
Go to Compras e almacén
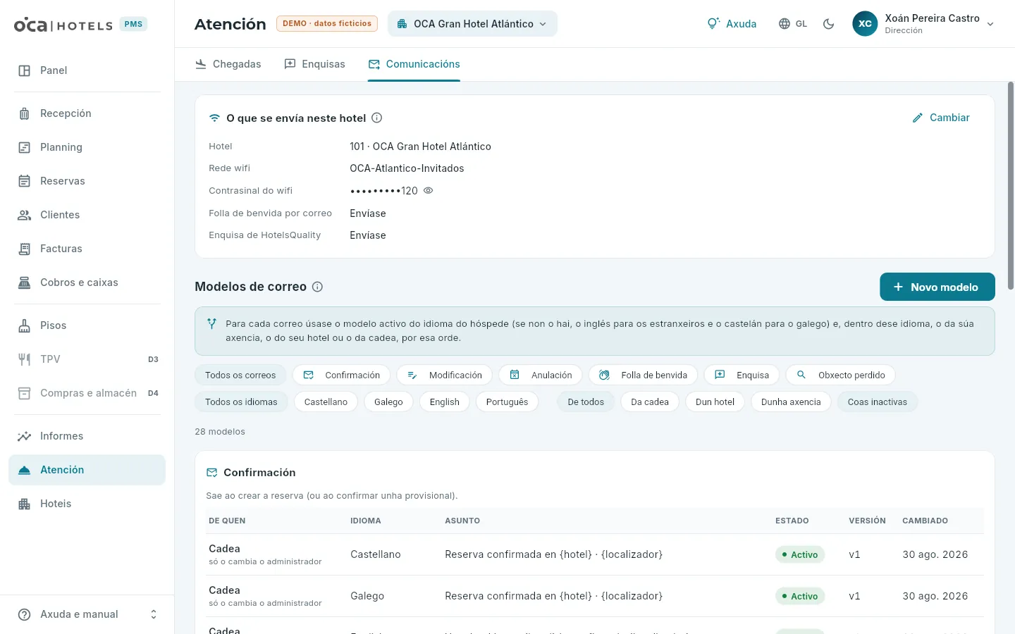[87, 393]
